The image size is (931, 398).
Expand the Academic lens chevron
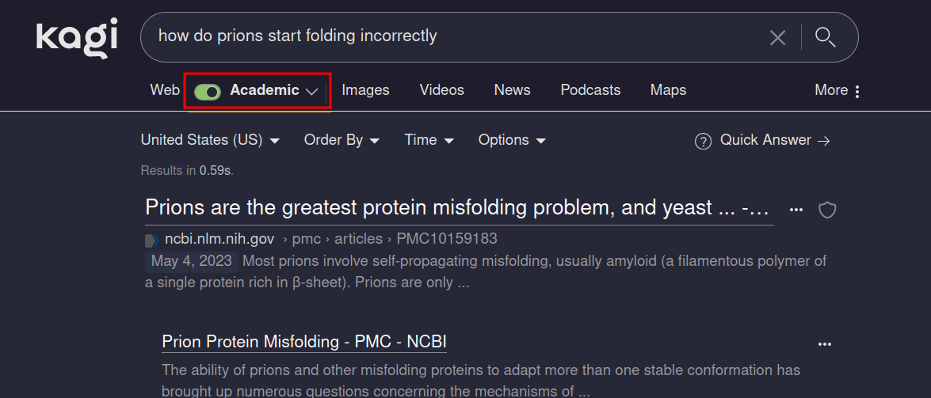(312, 91)
